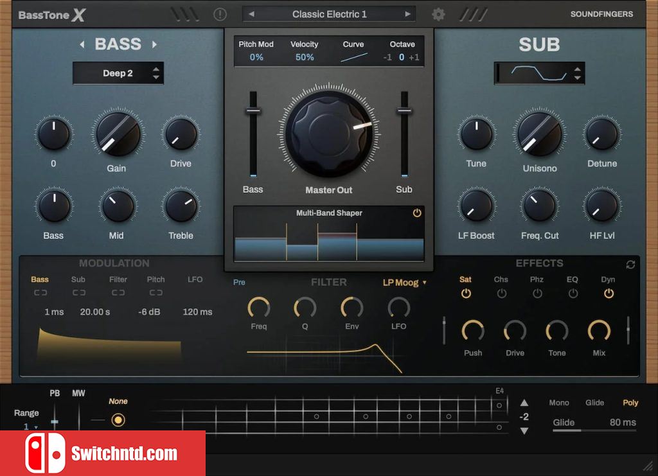Screen dimensions: 658x476
Task: Open the settings gear icon
Action: (x=438, y=14)
